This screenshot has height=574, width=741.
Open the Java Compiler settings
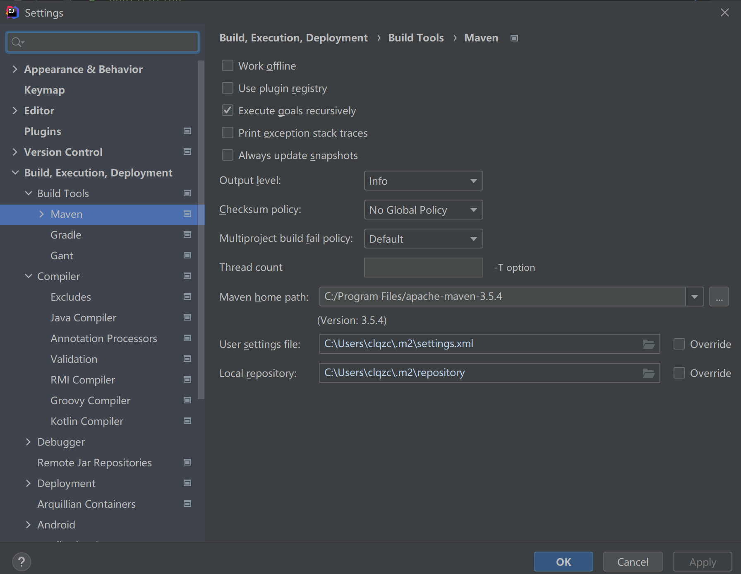click(x=83, y=318)
